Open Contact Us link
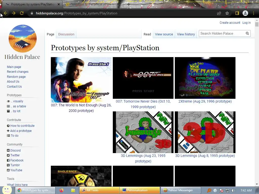259x194 pixels. coord(14,86)
